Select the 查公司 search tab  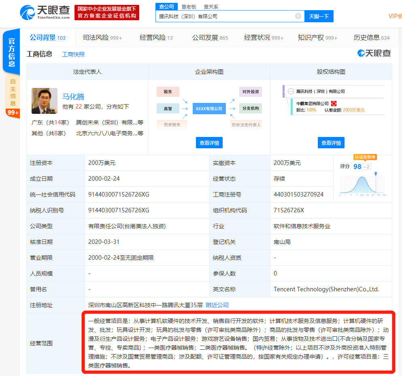[167, 6]
